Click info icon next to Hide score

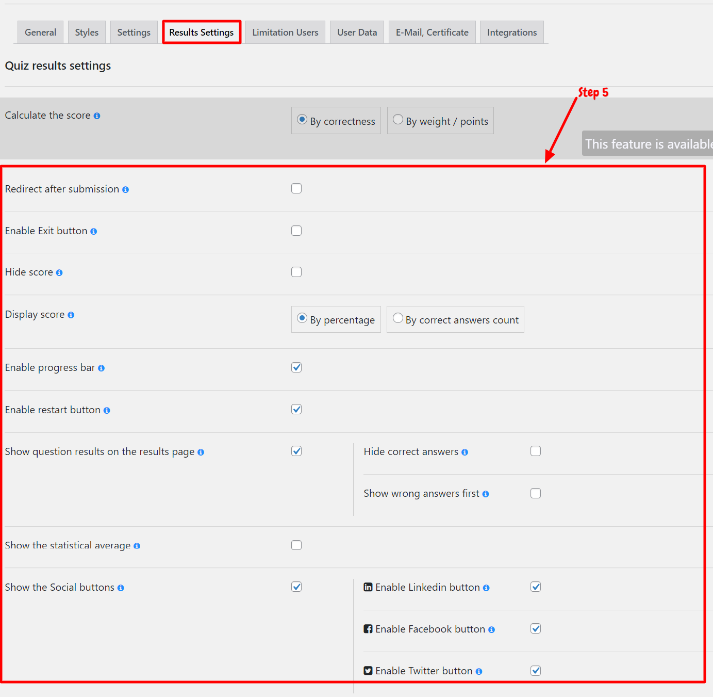59,273
